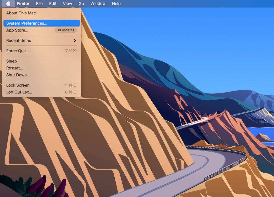Click the Go menu in the menu bar
Image resolution: width=274 pixels, height=197 pixels.
pyautogui.click(x=81, y=4)
